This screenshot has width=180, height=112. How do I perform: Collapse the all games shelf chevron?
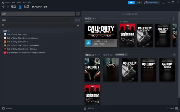(x=174, y=55)
